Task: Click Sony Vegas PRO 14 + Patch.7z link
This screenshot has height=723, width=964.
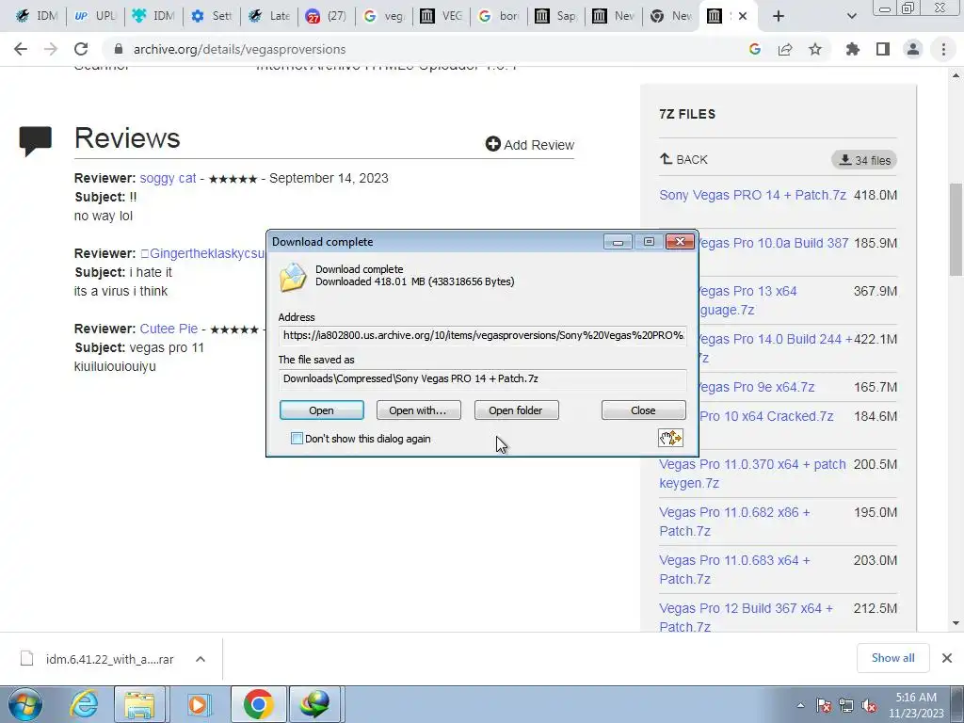Action: click(x=752, y=195)
